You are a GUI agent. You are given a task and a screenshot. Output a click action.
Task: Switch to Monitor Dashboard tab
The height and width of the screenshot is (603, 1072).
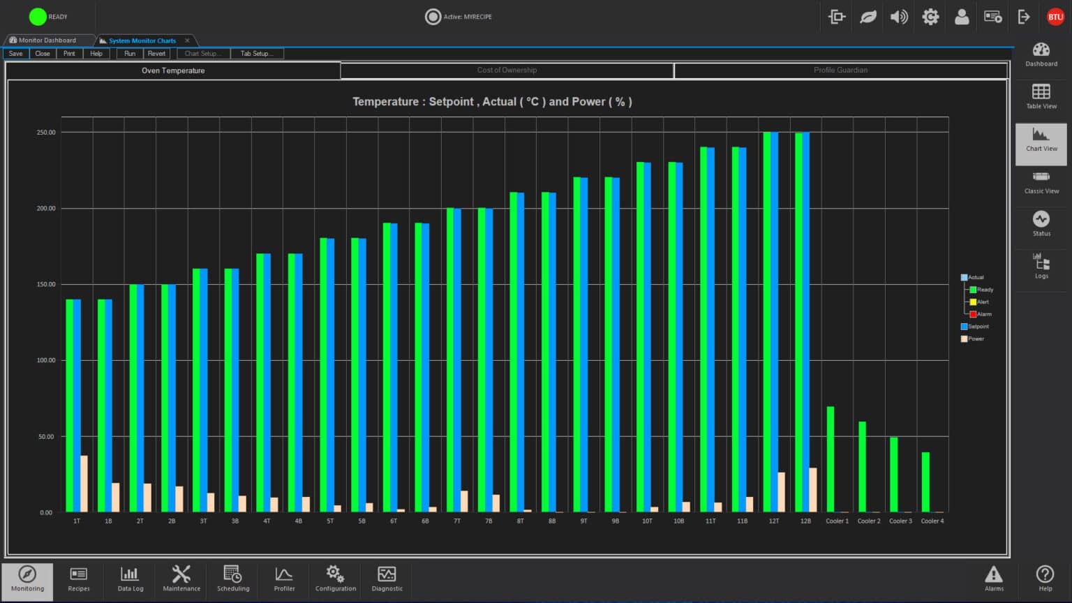click(47, 40)
